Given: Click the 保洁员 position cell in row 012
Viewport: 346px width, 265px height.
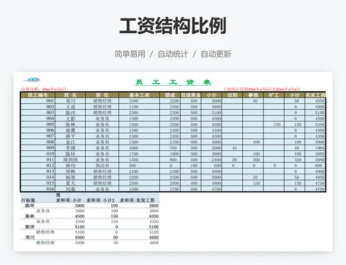Looking at the screenshot, I should pyautogui.click(x=102, y=165).
